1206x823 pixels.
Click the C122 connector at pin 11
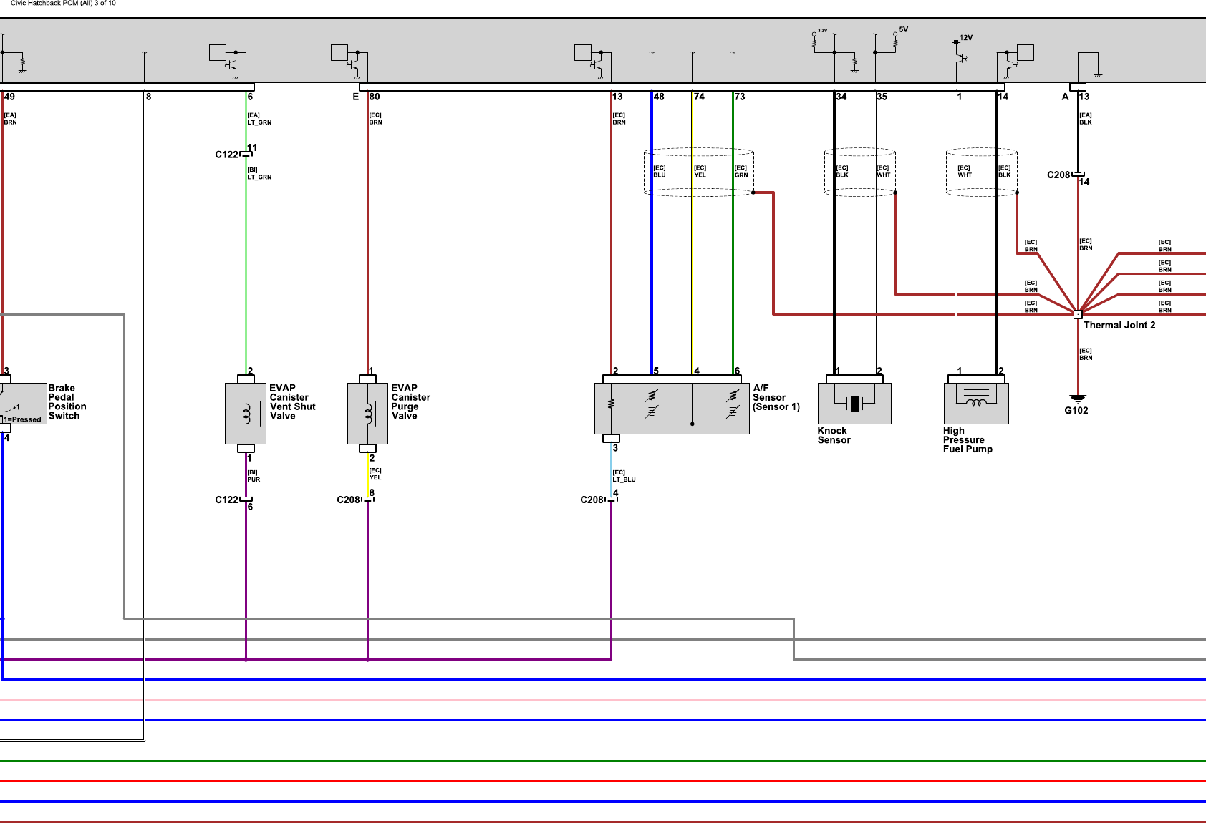(246, 154)
